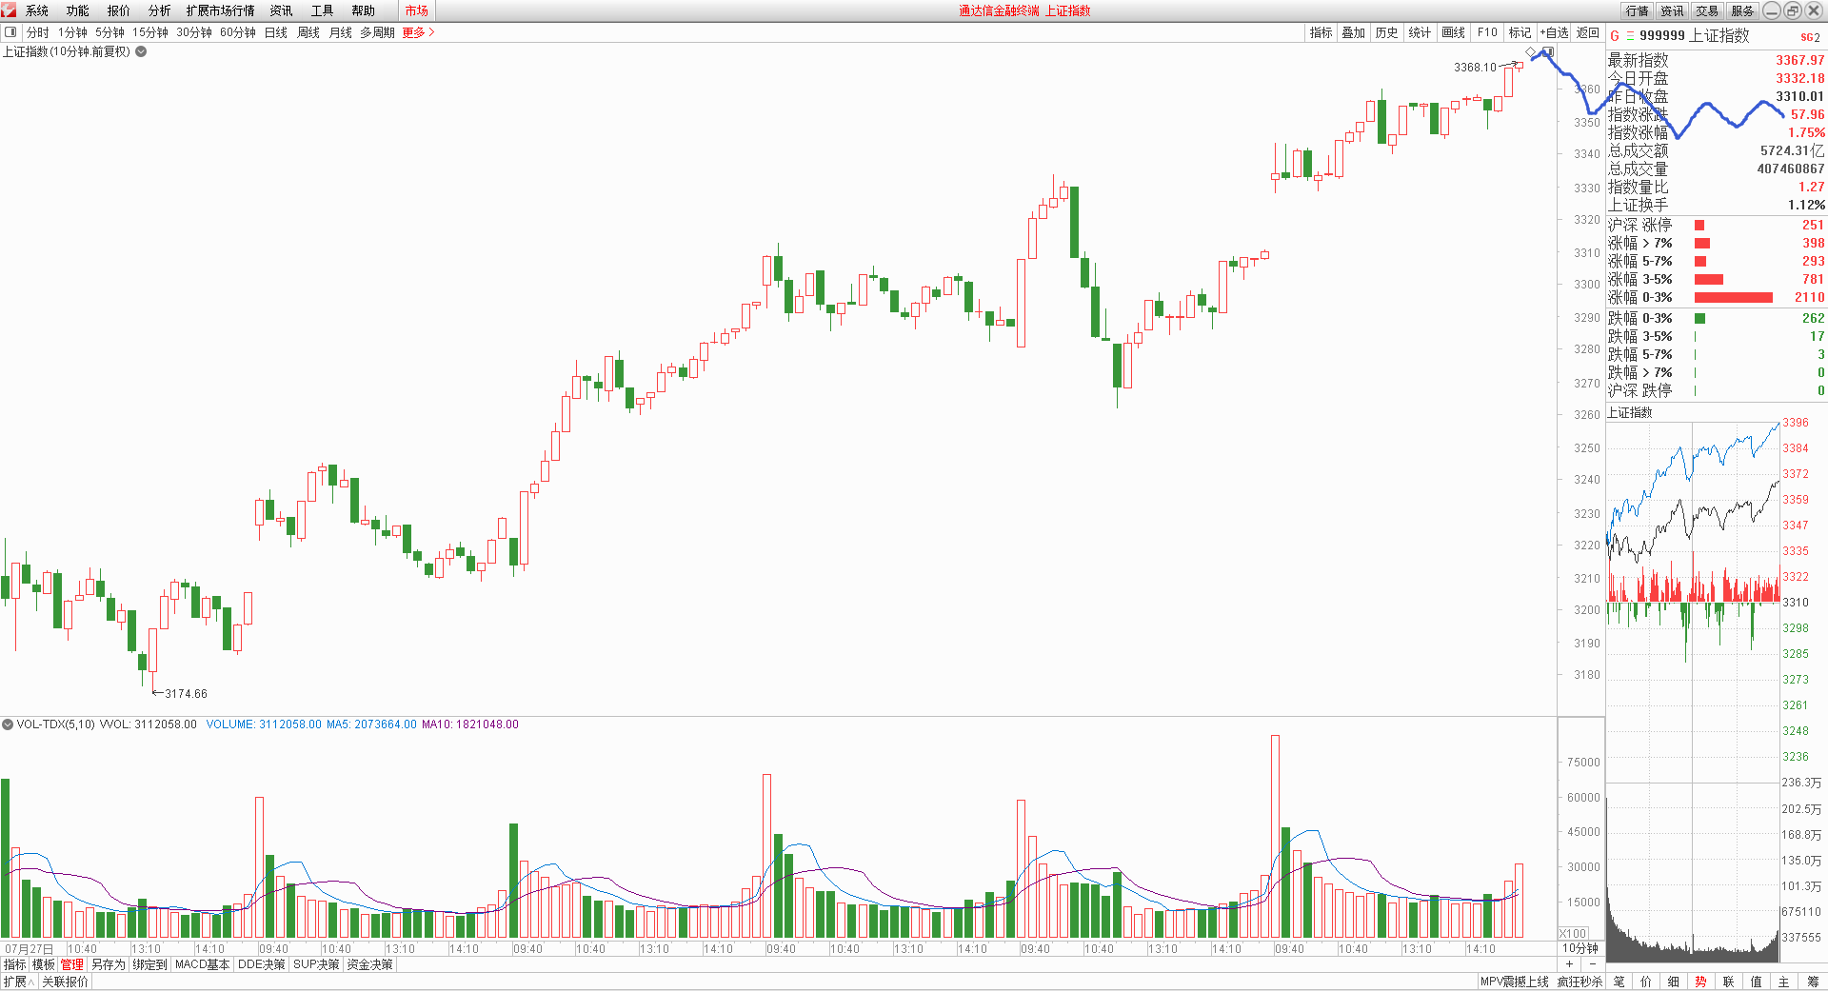Add stock via +自选 button
Screen dimensions: 1828x992
pos(1554,32)
